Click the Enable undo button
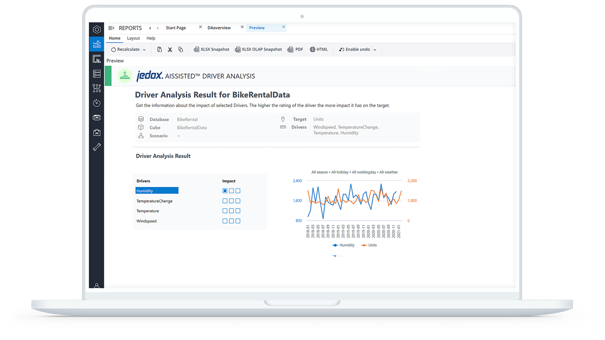The image size is (605, 340). point(355,49)
